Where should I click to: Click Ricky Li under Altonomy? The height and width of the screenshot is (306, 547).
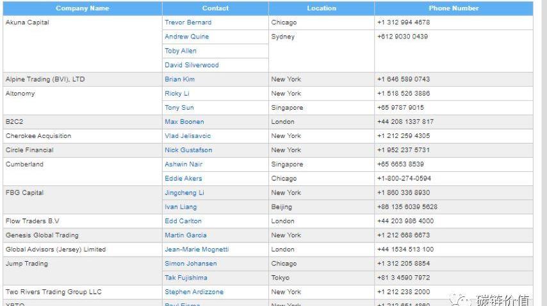[177, 94]
